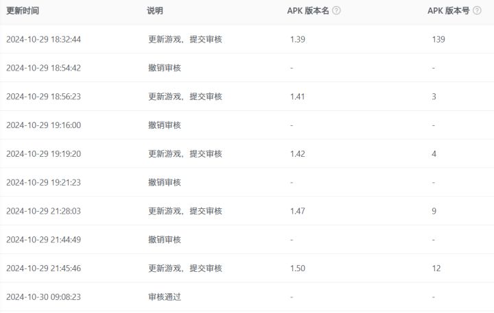Select the 撤销审核 entry at 18:54:42
The image size is (494, 313).
[165, 68]
